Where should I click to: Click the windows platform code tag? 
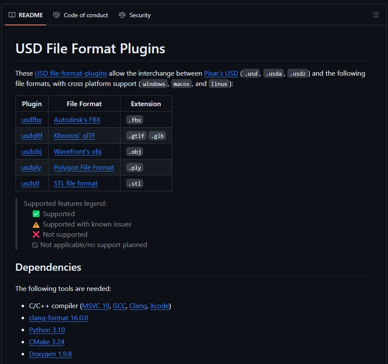pos(154,84)
